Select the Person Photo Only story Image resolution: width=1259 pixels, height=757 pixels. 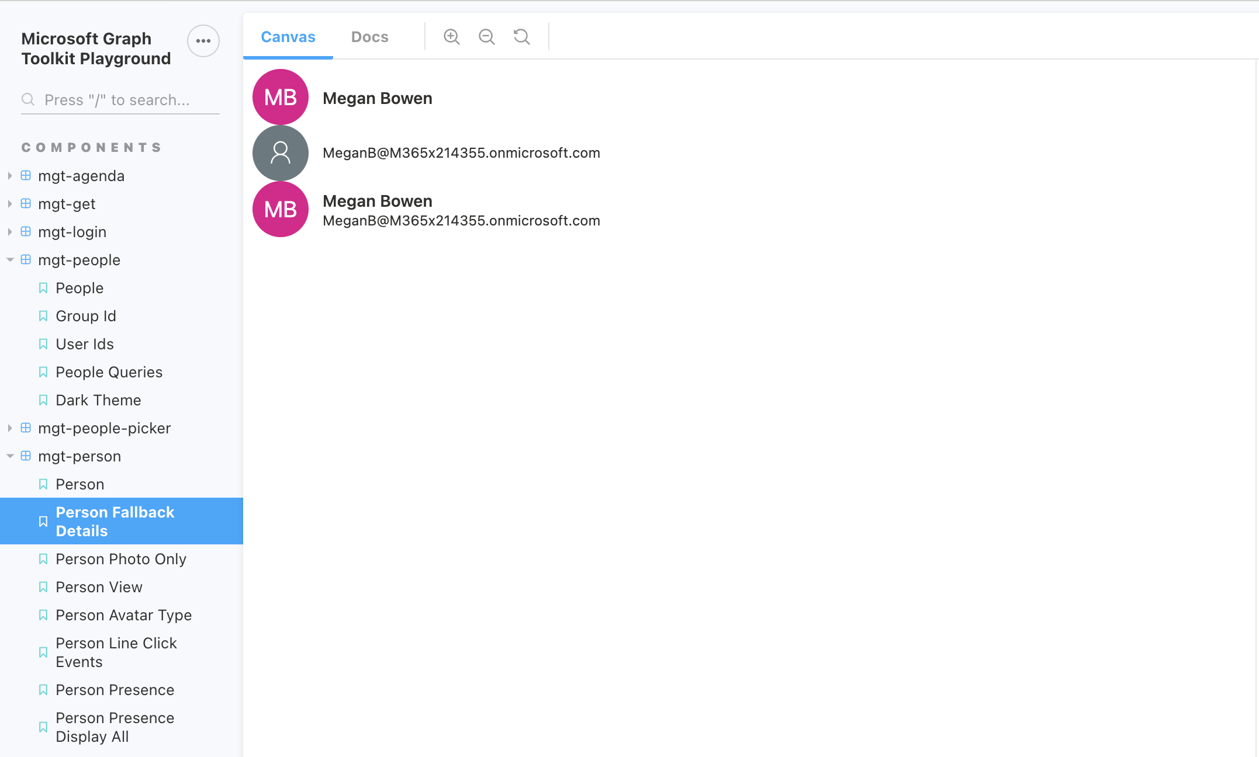click(x=120, y=559)
